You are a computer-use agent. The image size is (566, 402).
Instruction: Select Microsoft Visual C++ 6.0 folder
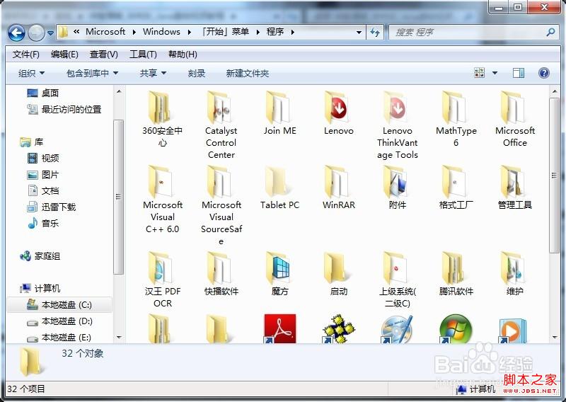pos(162,200)
